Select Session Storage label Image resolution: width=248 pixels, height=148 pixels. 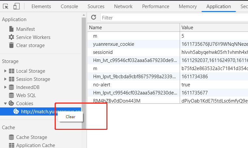[x=33, y=79]
